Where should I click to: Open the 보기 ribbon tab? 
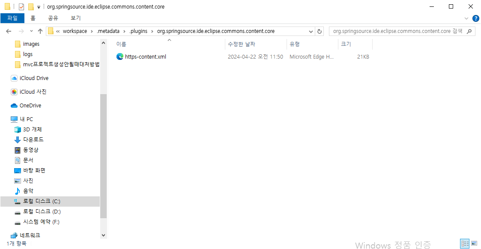pyautogui.click(x=75, y=18)
